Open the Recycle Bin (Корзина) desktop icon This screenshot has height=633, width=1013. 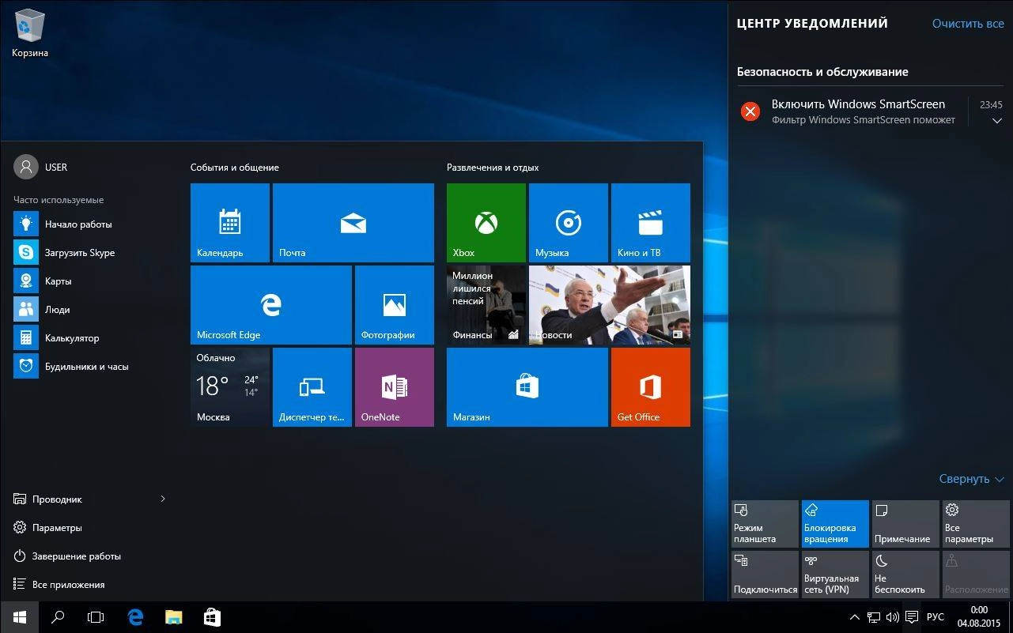tap(30, 35)
